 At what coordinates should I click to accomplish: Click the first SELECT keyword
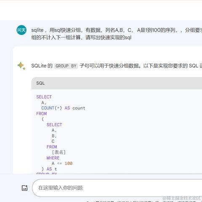tap(44, 97)
